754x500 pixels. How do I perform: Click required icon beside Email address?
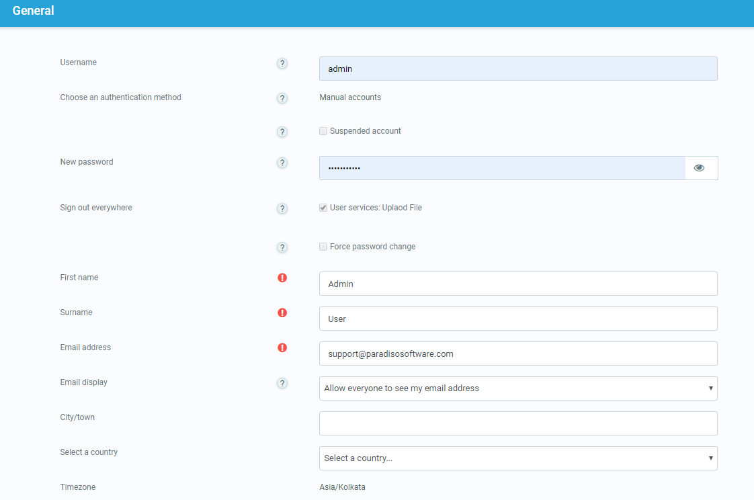pyautogui.click(x=282, y=347)
